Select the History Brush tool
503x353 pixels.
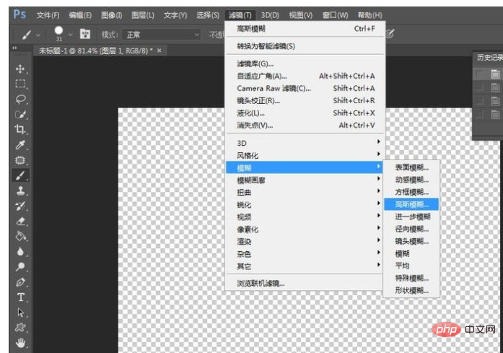pos(20,206)
